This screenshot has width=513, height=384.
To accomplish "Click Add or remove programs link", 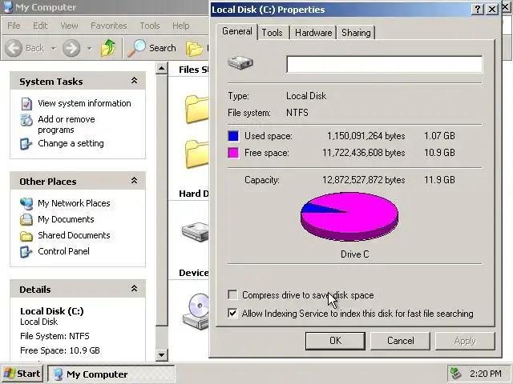I will [x=67, y=125].
